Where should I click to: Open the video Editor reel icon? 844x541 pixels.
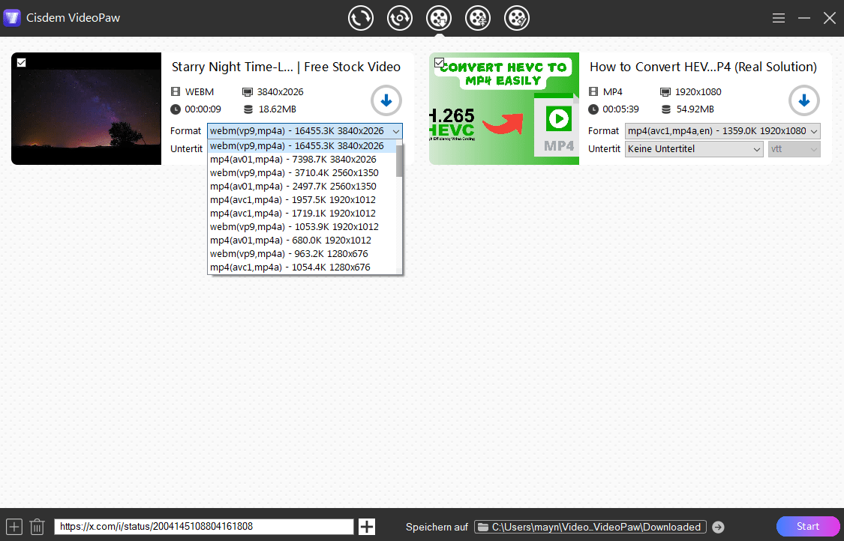(x=517, y=17)
